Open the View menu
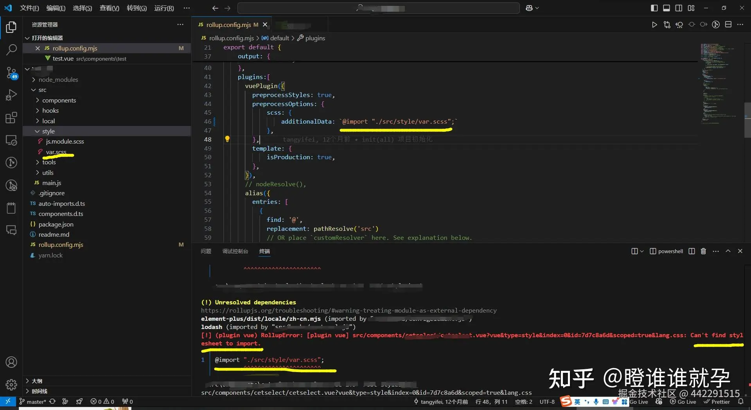 (x=110, y=8)
